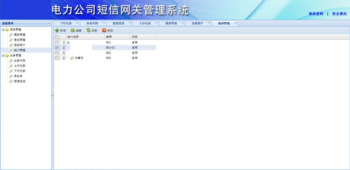Uncheck the checkbox for row 001-01

[57, 48]
